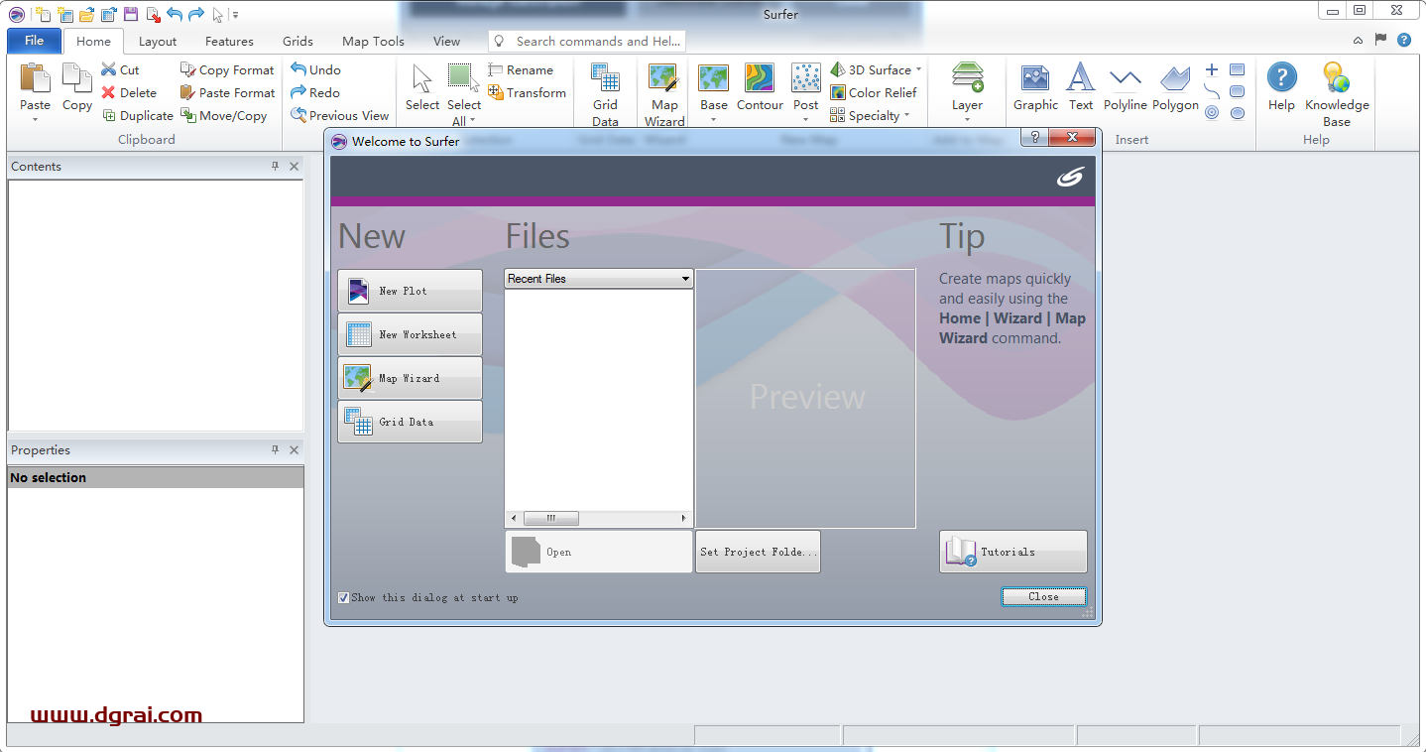Open the Customize Quick Access Toolbar arrow
The width and height of the screenshot is (1426, 752).
pos(236,14)
